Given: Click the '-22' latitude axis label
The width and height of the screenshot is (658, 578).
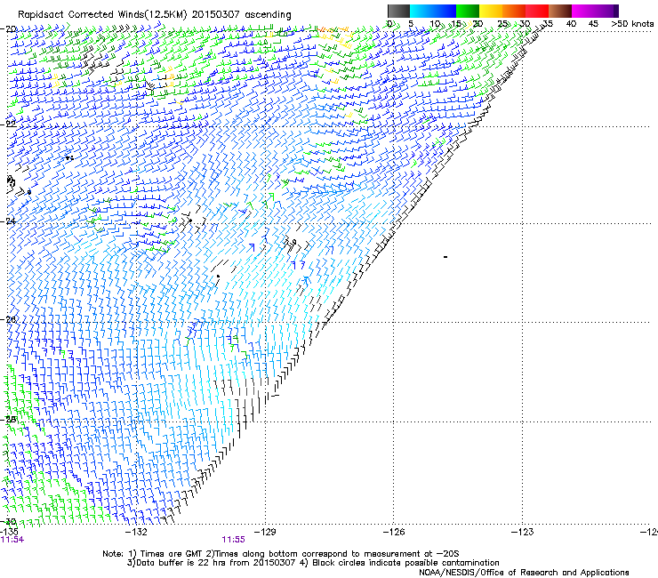Looking at the screenshot, I should coord(8,124).
